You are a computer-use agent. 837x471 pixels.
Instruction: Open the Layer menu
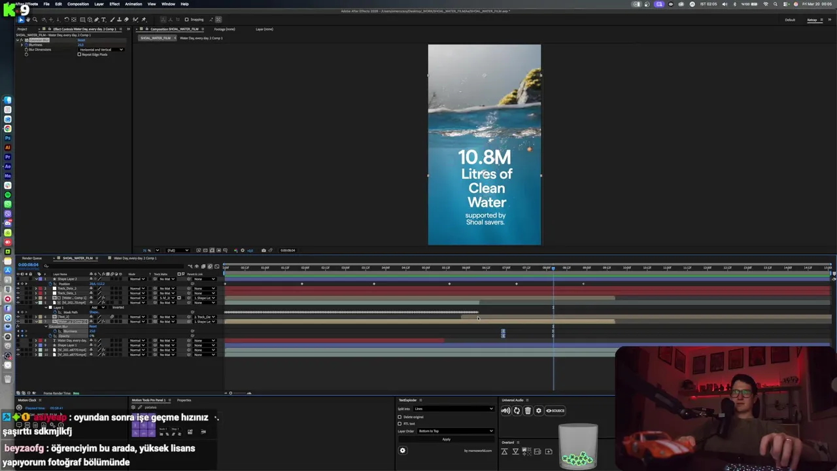tap(99, 4)
